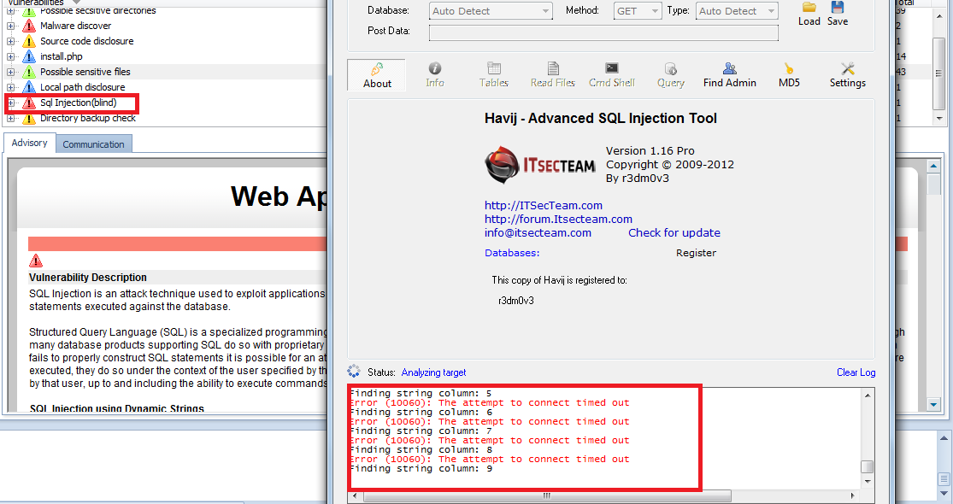Viewport: 953px width, 504px height.
Task: Click the red alert icon above Vulnerability Description
Action: coord(36,261)
